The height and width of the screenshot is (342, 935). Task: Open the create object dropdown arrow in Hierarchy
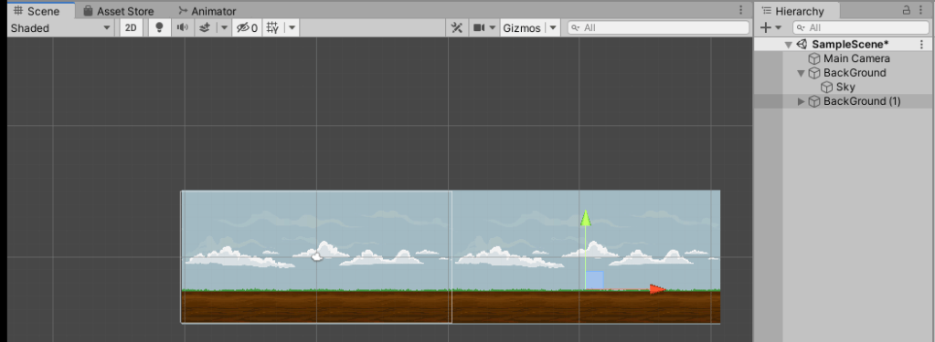click(779, 28)
